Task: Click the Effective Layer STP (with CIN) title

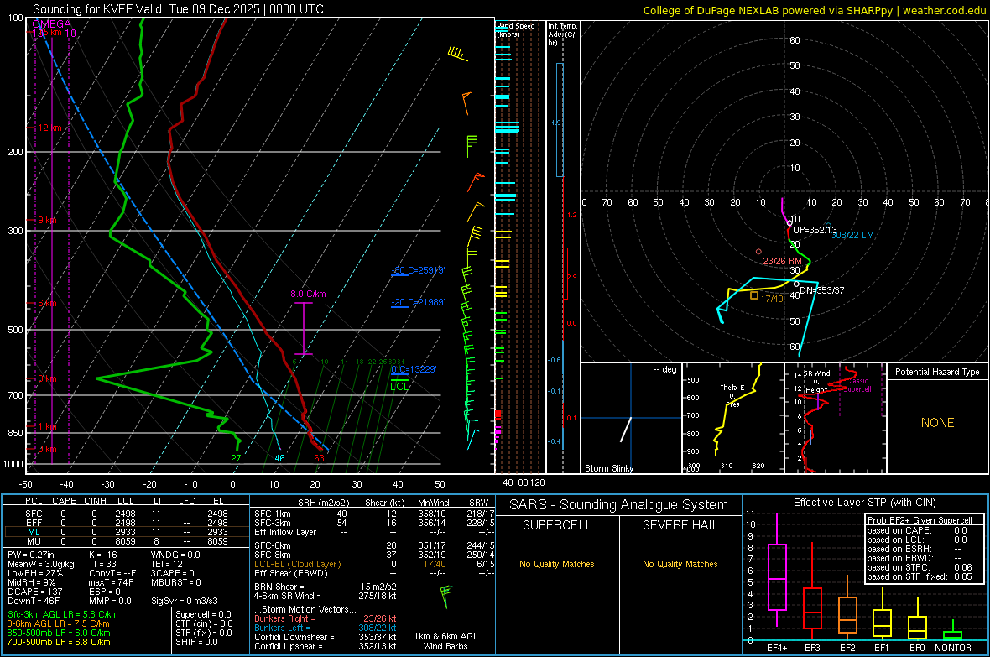Action: pyautogui.click(x=864, y=503)
